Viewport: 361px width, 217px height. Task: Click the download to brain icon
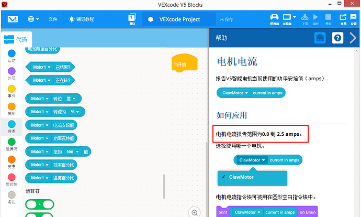pos(305,19)
